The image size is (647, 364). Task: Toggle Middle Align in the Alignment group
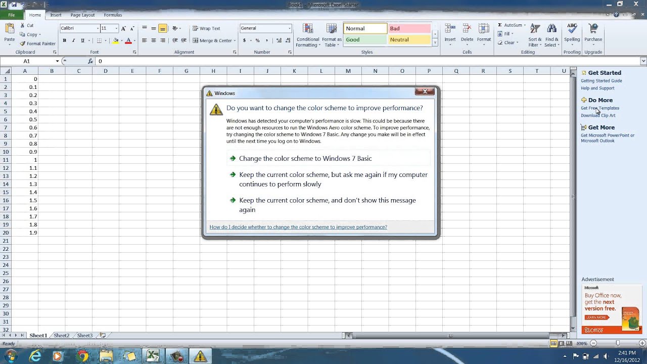[x=154, y=28]
